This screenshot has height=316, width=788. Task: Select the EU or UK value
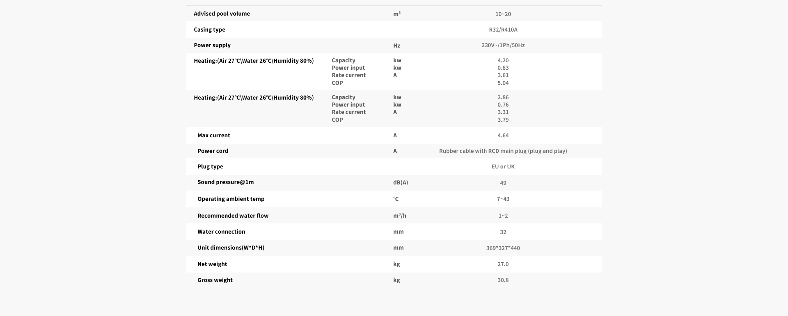tap(503, 166)
